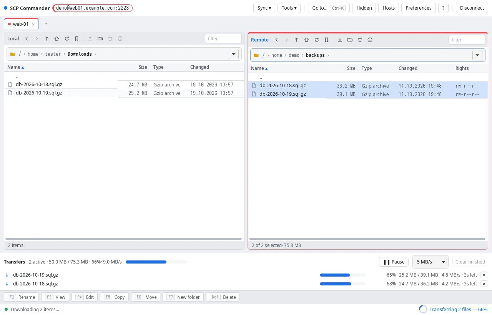The width and height of the screenshot is (492, 315).
Task: Expand the Remote path history dropdown
Action: point(477,55)
